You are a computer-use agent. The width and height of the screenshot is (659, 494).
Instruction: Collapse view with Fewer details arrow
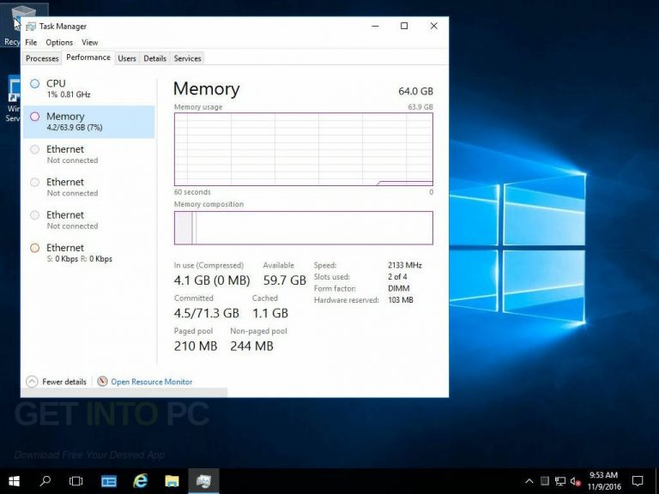pyautogui.click(x=32, y=382)
